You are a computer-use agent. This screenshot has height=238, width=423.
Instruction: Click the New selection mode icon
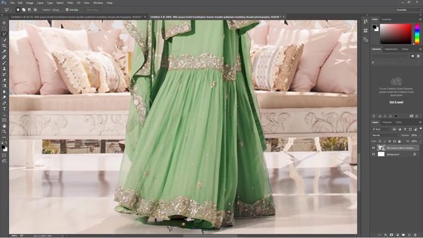tap(18, 10)
